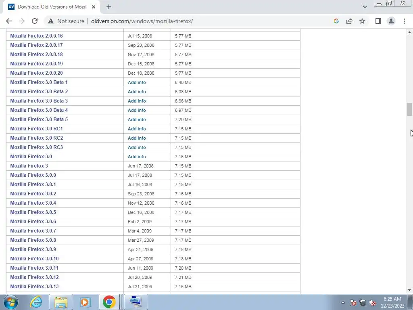This screenshot has height=310, width=413.
Task: Open the Chrome profile avatar
Action: pos(391,21)
